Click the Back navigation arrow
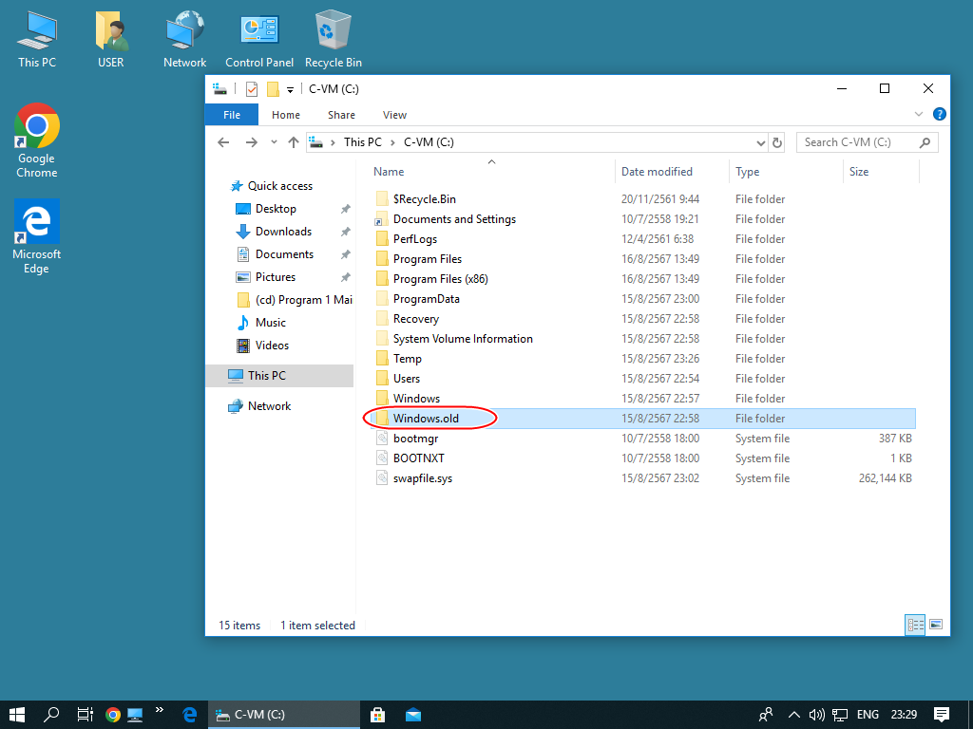Viewport: 973px width, 729px height. pyautogui.click(x=224, y=142)
